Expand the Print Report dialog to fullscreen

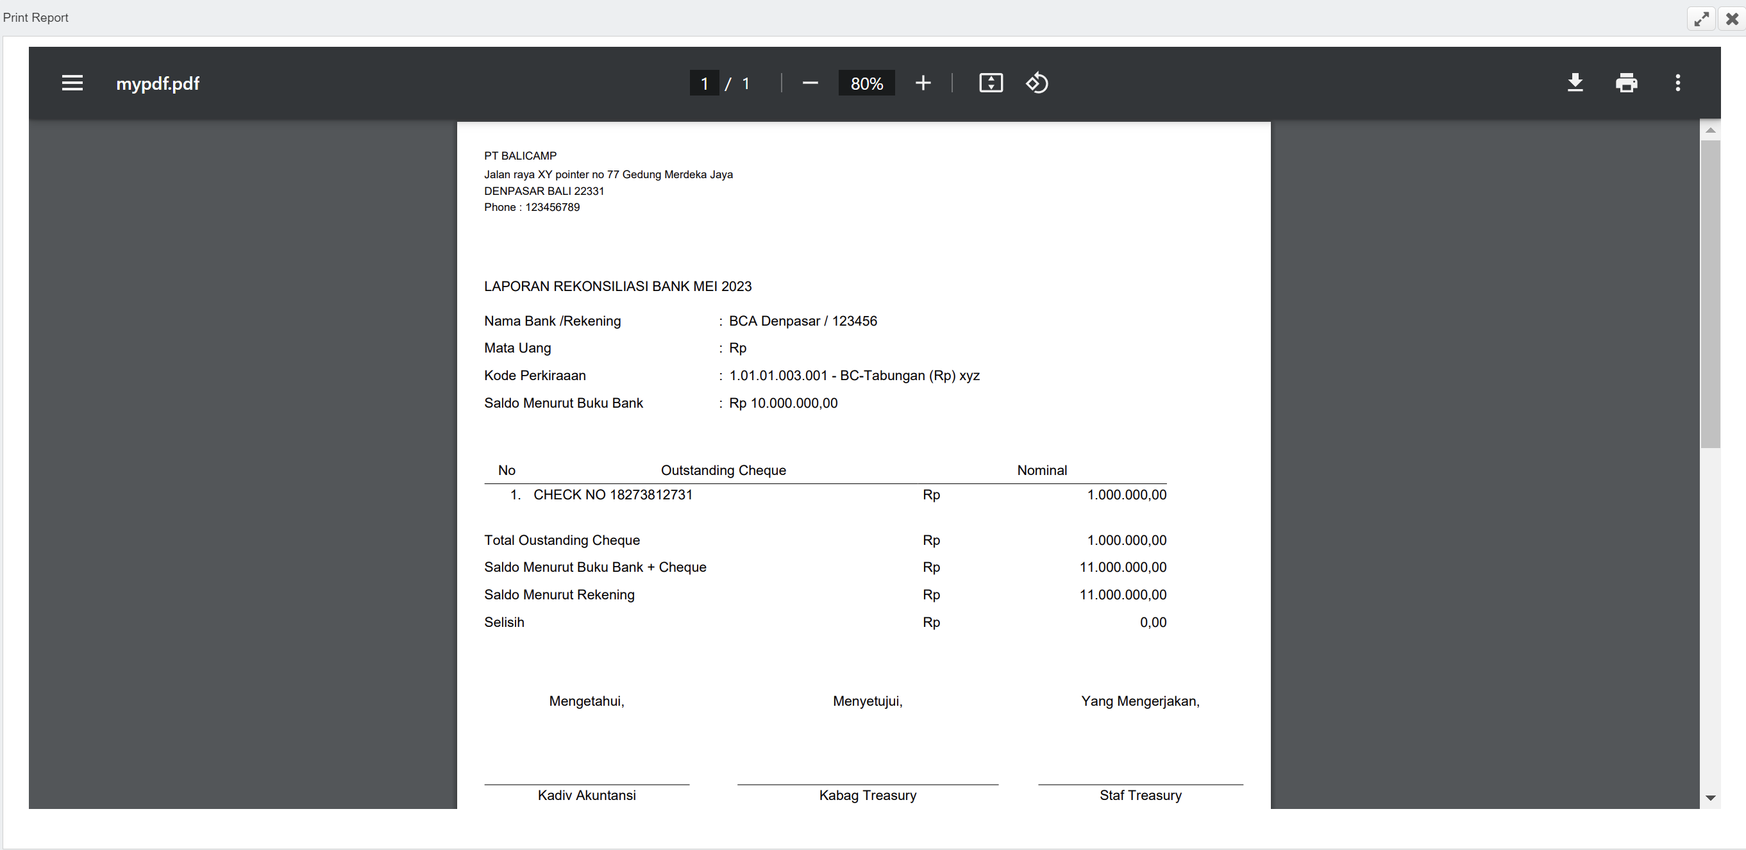(1700, 19)
